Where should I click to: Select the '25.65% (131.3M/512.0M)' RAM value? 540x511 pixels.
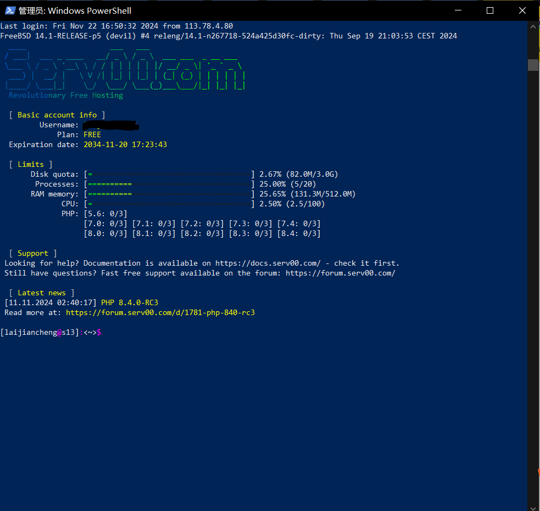308,194
